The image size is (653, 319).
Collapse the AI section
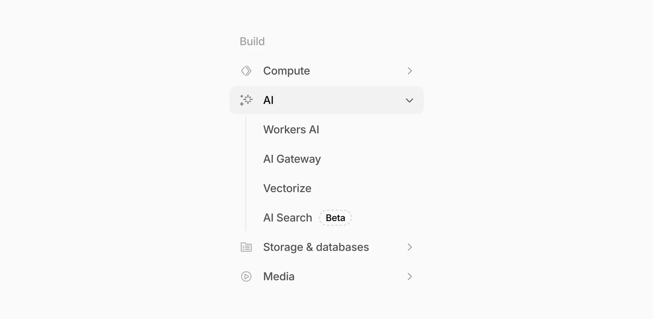coord(410,100)
